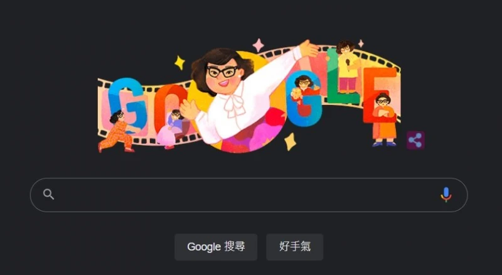Click the second blue G with woman holding baby
The image size is (502, 275).
point(304,98)
